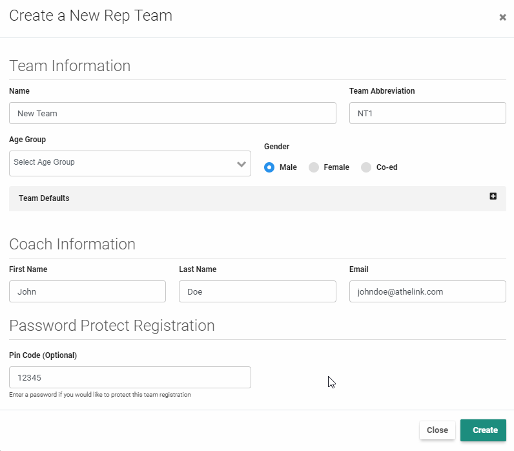Click the green Create button
Viewport: 514px width, 451px height.
click(x=483, y=430)
